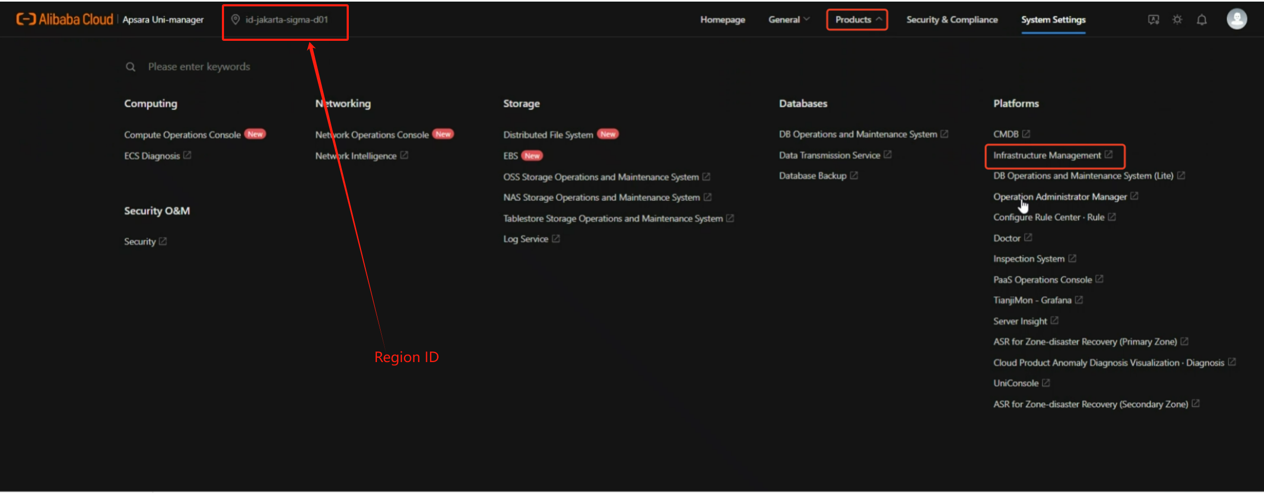Open DB Operations and Maintenance System (Lite)

tap(1083, 175)
